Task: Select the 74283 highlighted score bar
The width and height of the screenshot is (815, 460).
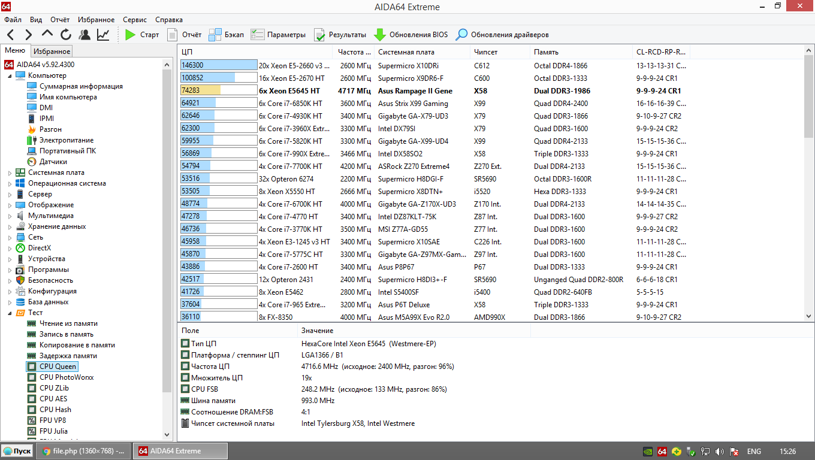Action: click(x=218, y=90)
